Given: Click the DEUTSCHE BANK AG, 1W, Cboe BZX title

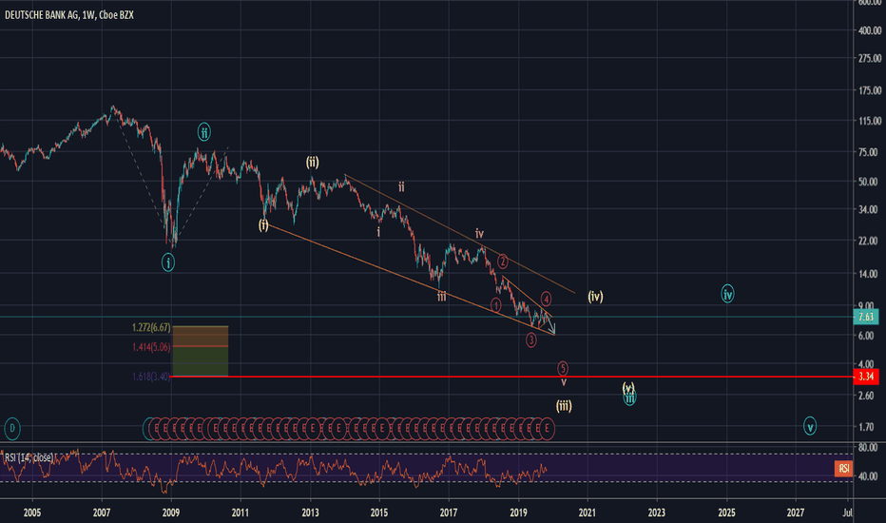Looking at the screenshot, I should (x=69, y=15).
